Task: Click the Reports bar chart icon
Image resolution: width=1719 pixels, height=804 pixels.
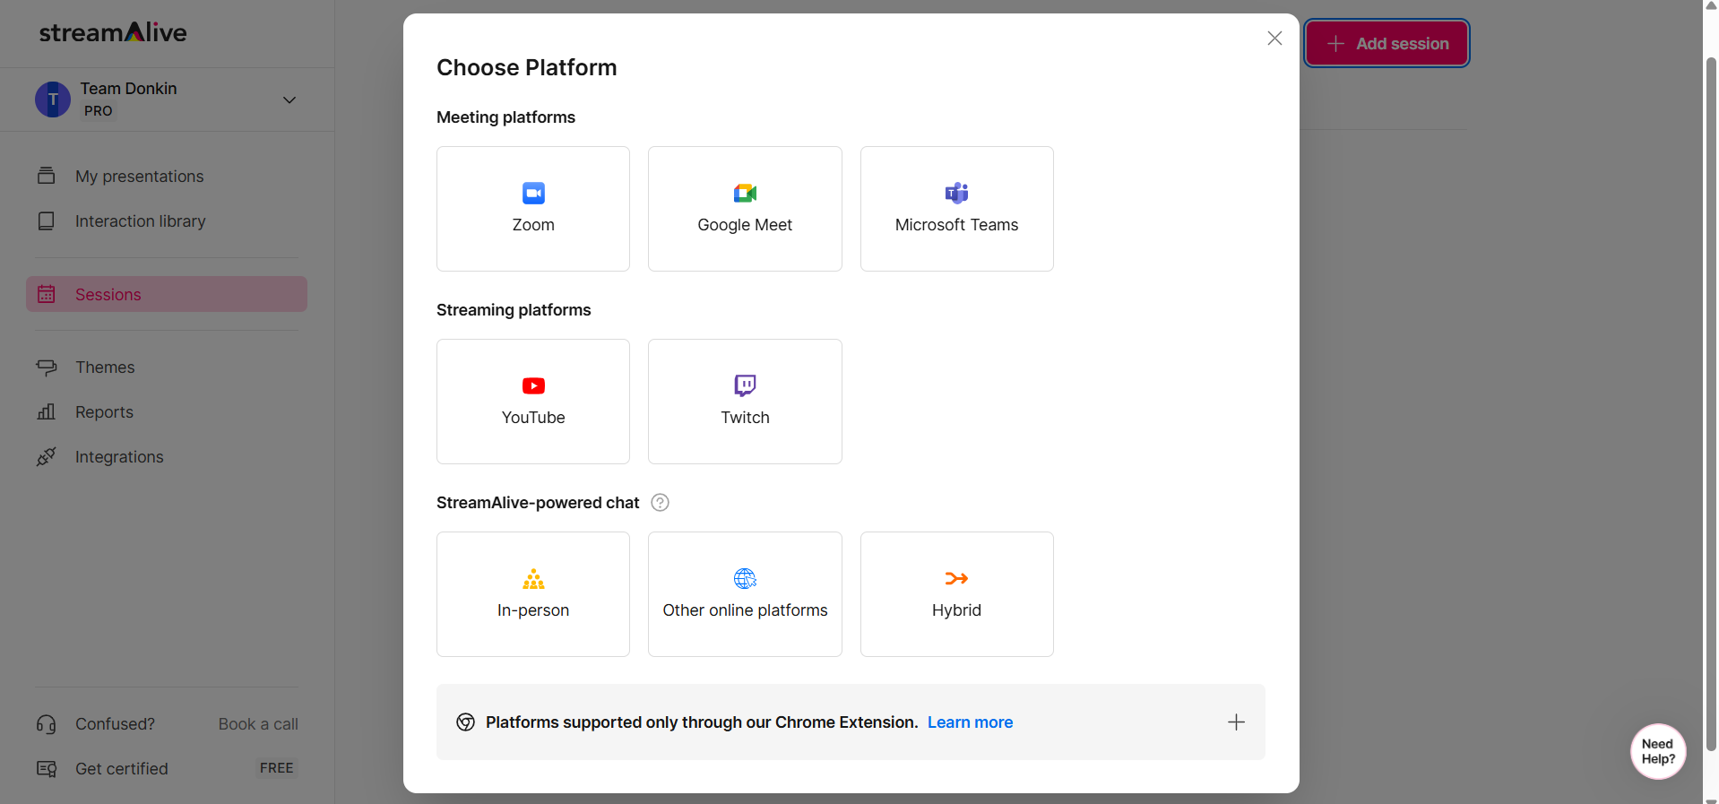Action: [x=47, y=412]
